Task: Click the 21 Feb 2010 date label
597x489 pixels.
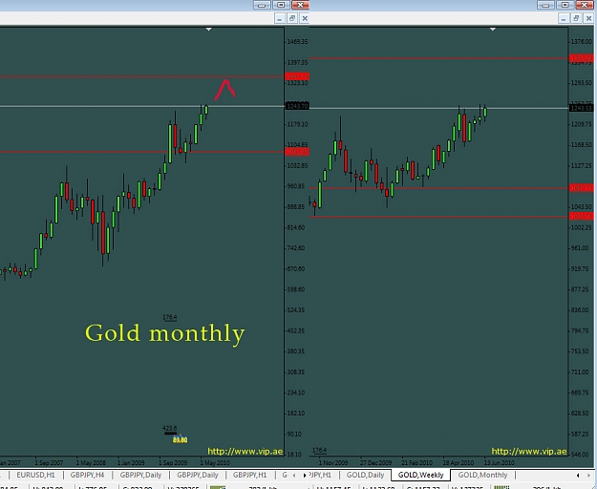Action: click(x=416, y=463)
